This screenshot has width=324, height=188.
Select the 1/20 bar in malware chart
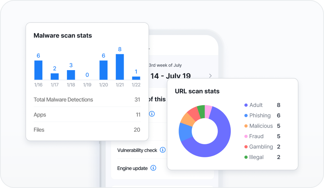103,70
